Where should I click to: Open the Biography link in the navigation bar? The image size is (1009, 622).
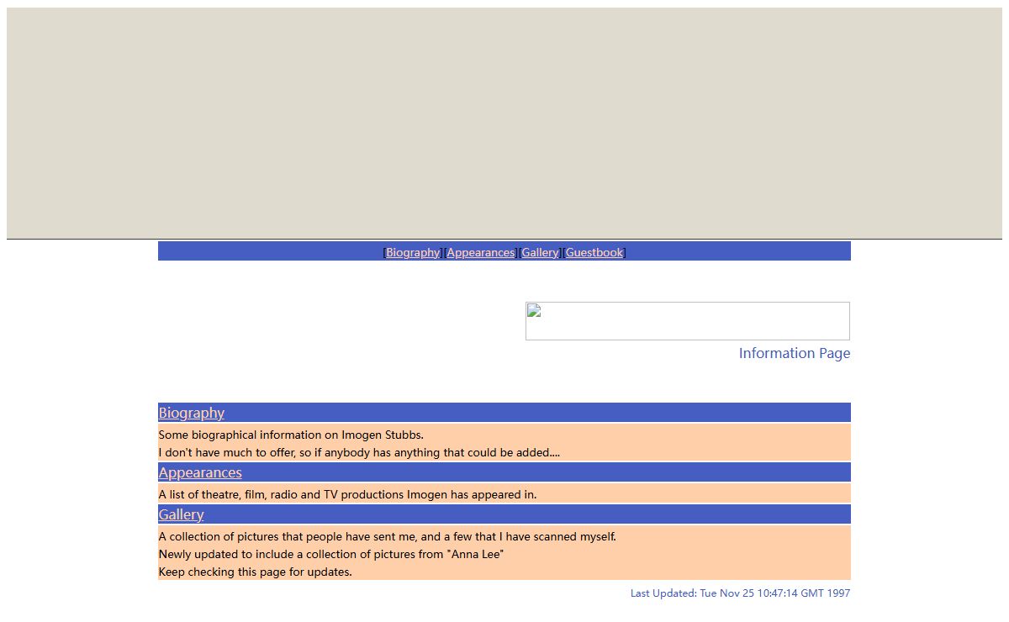click(413, 252)
